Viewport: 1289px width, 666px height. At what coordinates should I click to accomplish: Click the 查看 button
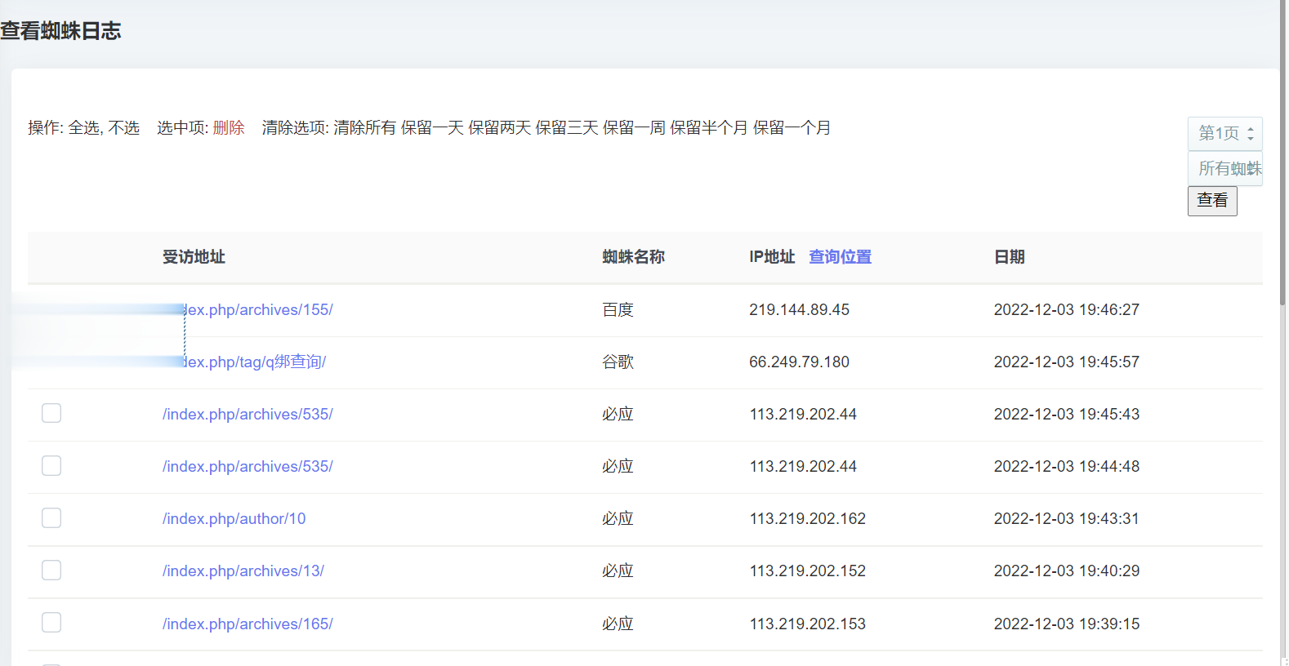click(x=1211, y=201)
